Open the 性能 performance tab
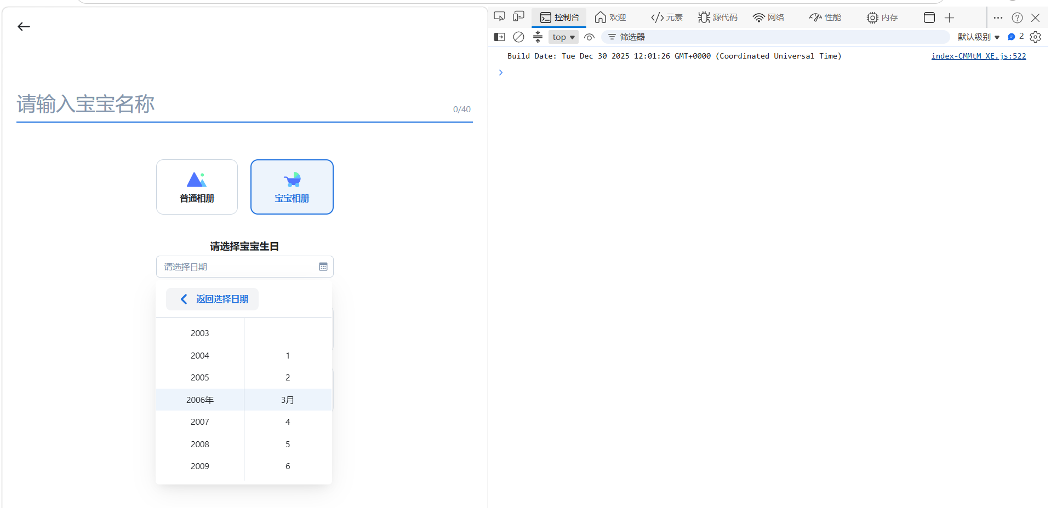The width and height of the screenshot is (1051, 508). click(825, 18)
